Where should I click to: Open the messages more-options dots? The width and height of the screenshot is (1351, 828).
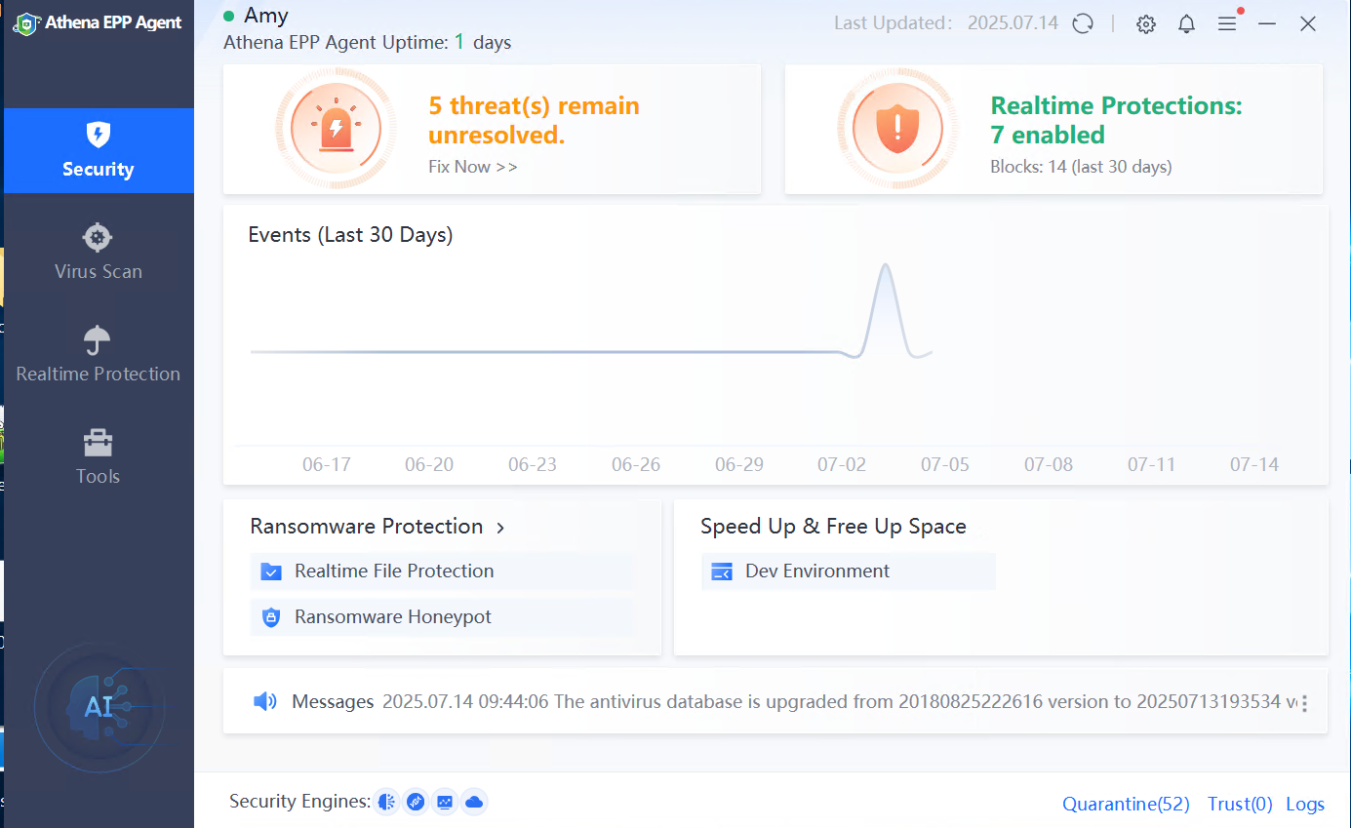tap(1305, 702)
